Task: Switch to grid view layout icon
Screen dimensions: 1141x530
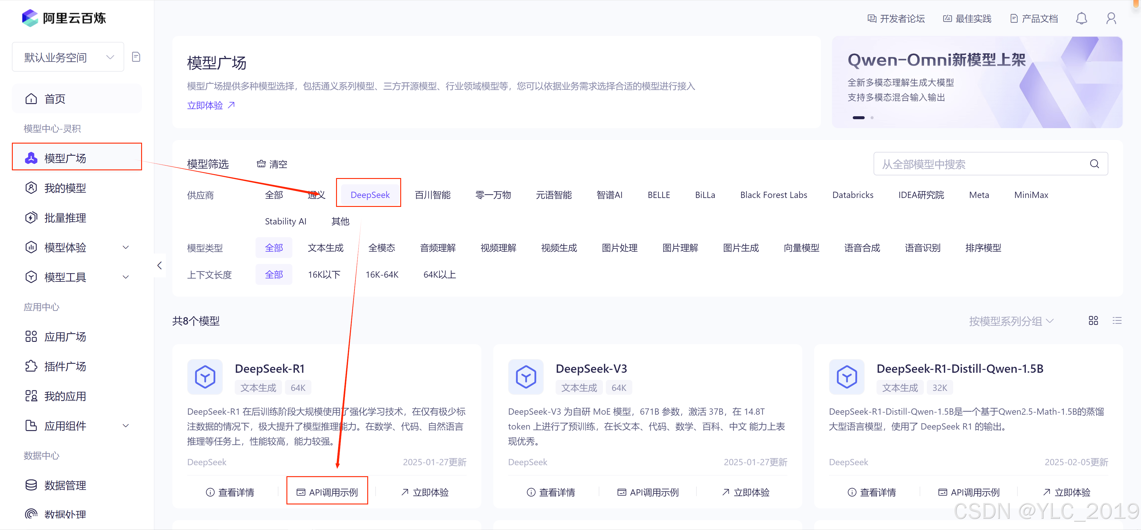Action: [x=1093, y=320]
